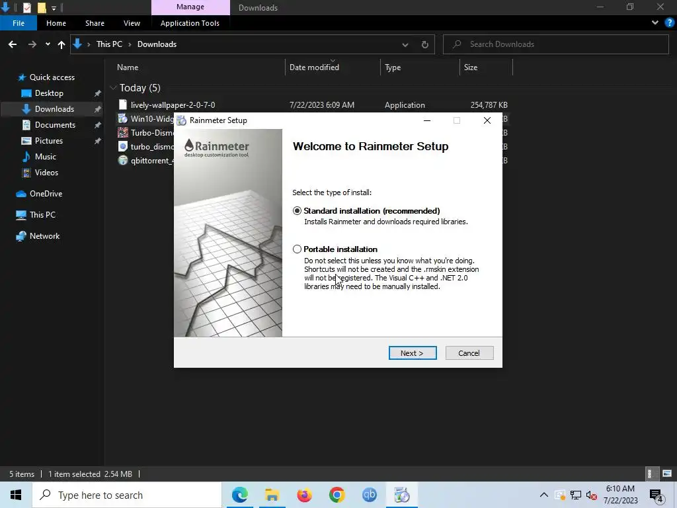The height and width of the screenshot is (508, 677).
Task: Open Quick Access Toolbar customize dropdown
Action: [54, 8]
